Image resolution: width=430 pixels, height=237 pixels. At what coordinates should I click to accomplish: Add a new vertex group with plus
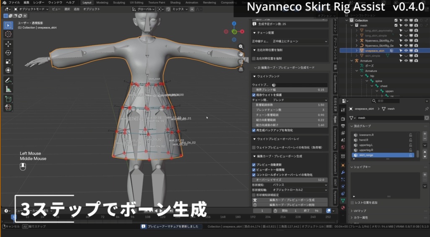(x=425, y=134)
